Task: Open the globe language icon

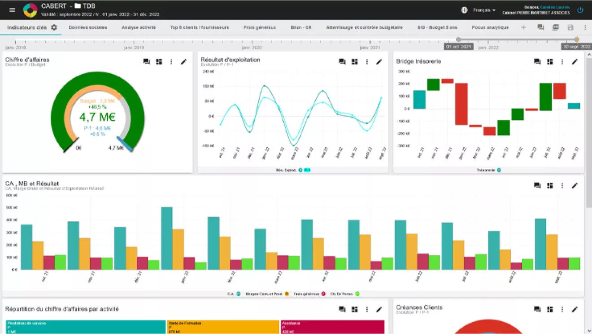Action: pyautogui.click(x=465, y=10)
